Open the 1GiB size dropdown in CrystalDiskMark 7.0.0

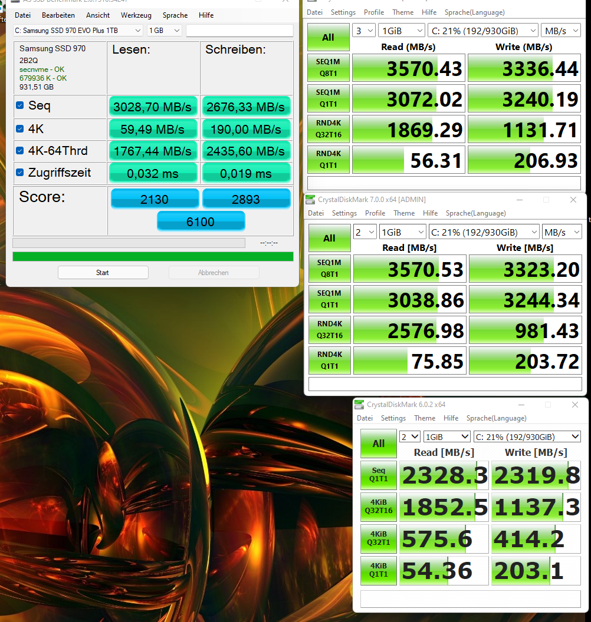402,232
